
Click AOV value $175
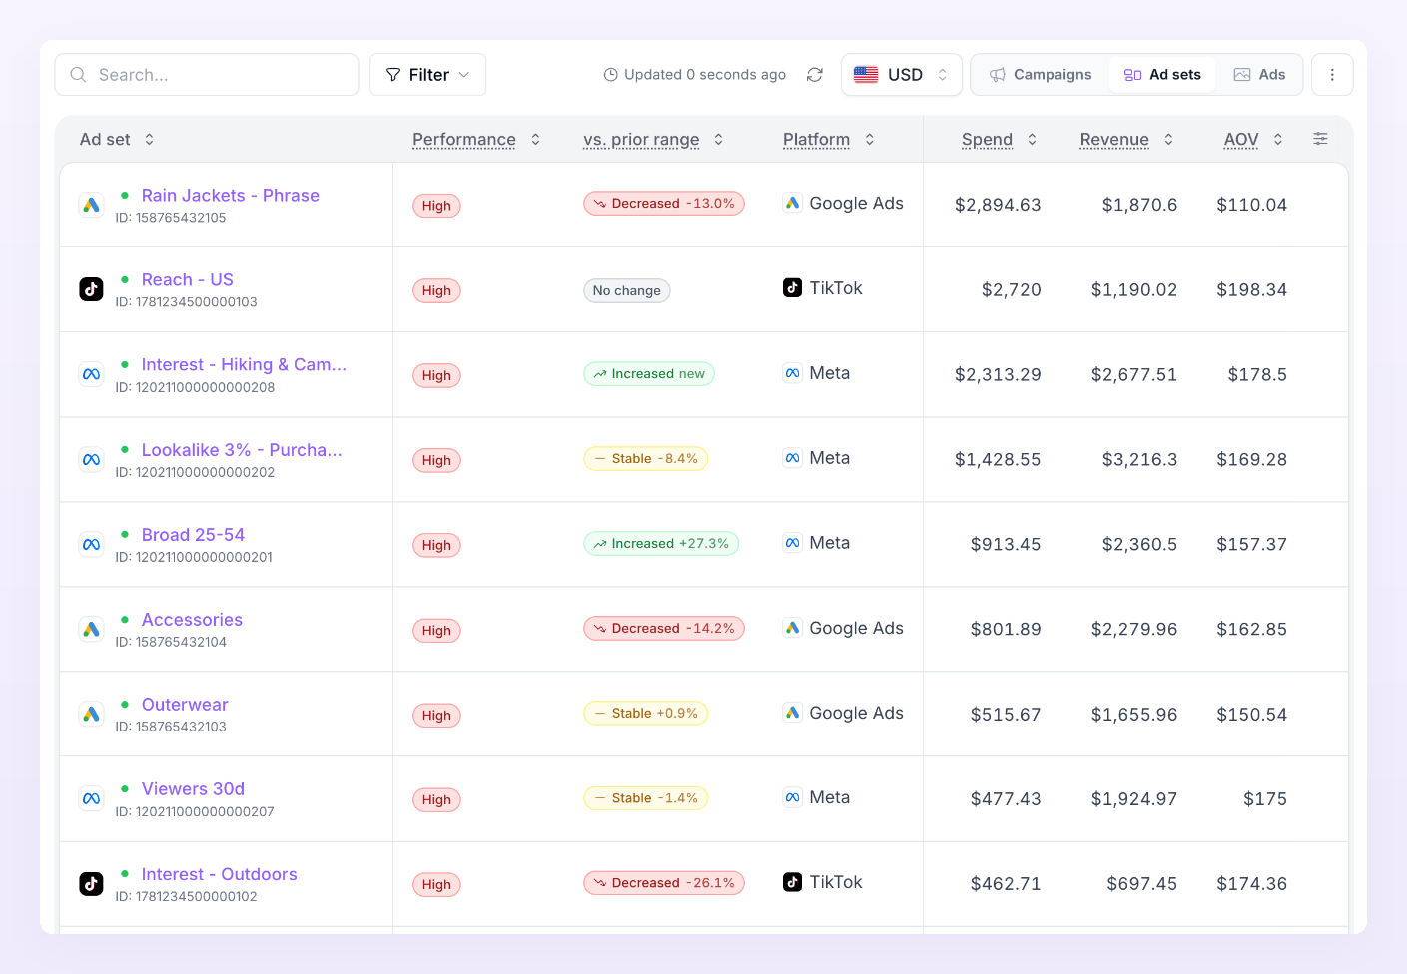(x=1265, y=799)
